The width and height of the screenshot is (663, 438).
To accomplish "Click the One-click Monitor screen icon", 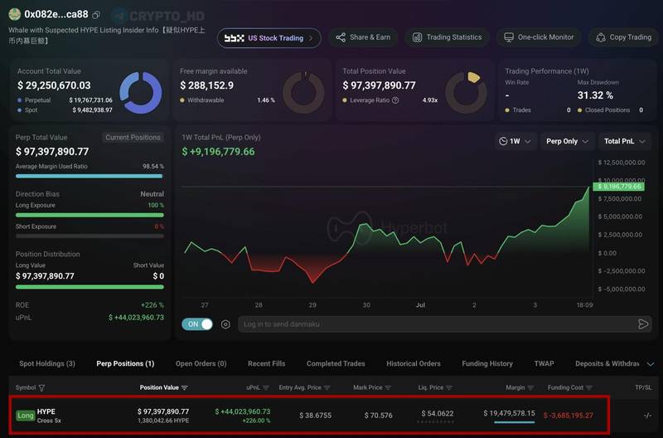I will pyautogui.click(x=509, y=37).
